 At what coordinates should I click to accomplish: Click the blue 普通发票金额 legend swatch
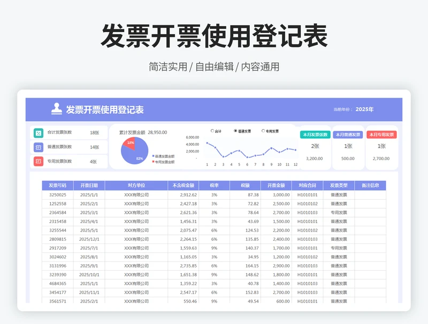(154, 156)
